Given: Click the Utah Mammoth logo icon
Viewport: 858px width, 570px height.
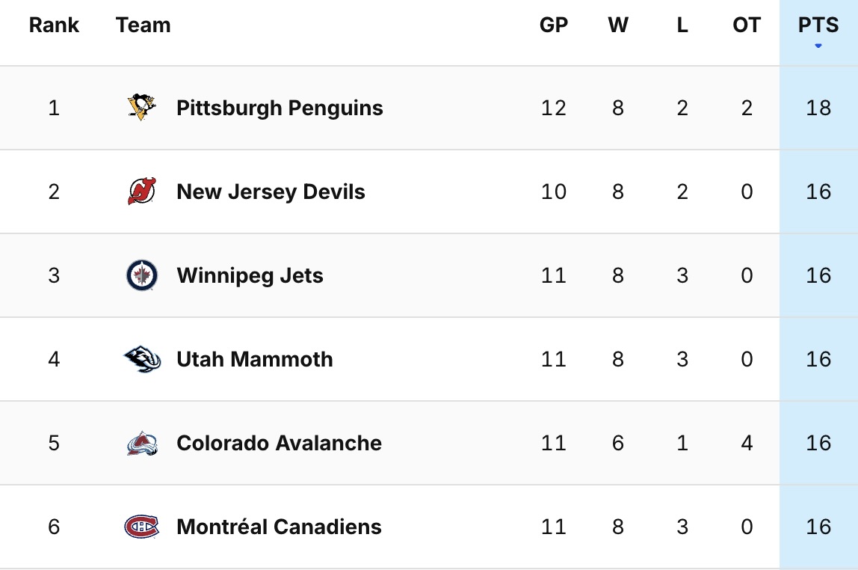Looking at the screenshot, I should [142, 359].
